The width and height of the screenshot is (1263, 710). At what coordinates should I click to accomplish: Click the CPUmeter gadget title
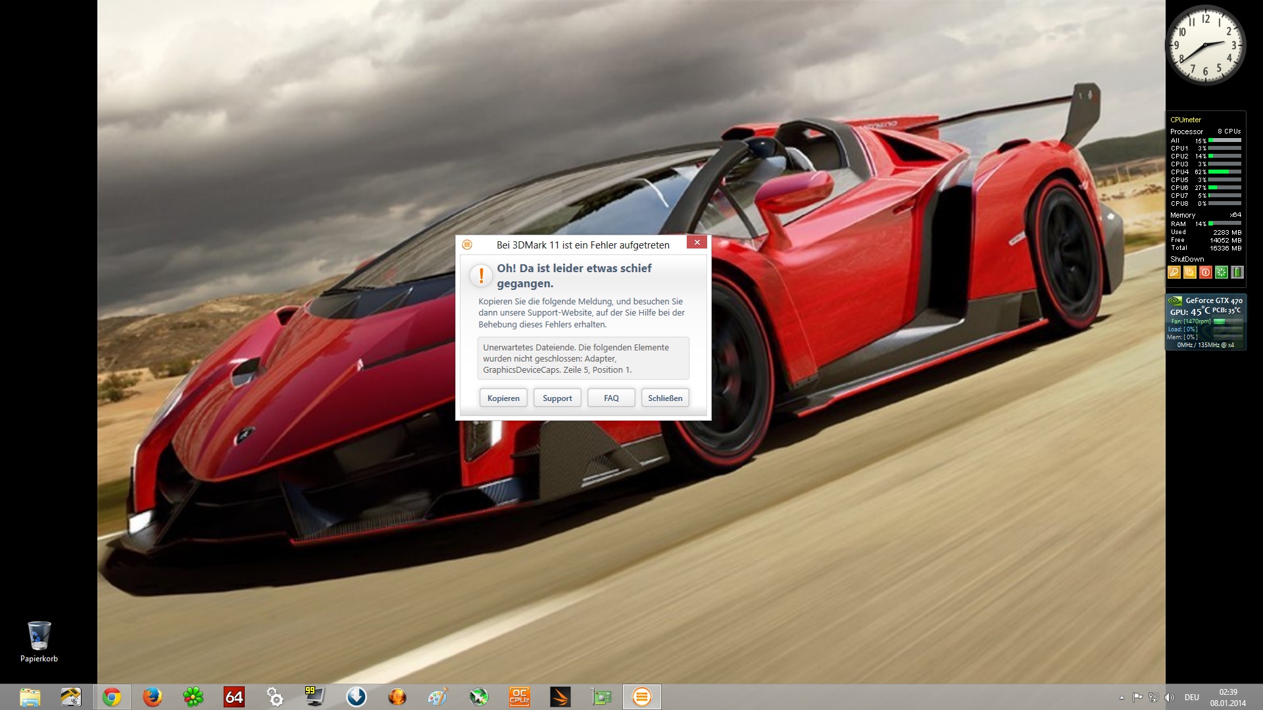coord(1185,120)
